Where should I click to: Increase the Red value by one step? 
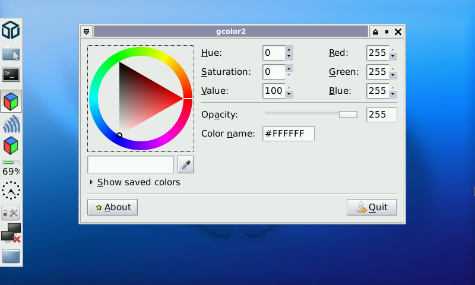[x=393, y=49]
